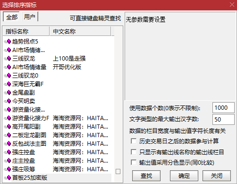Select the 三线驭龙 indicator name
The image size is (237, 184).
click(24, 59)
